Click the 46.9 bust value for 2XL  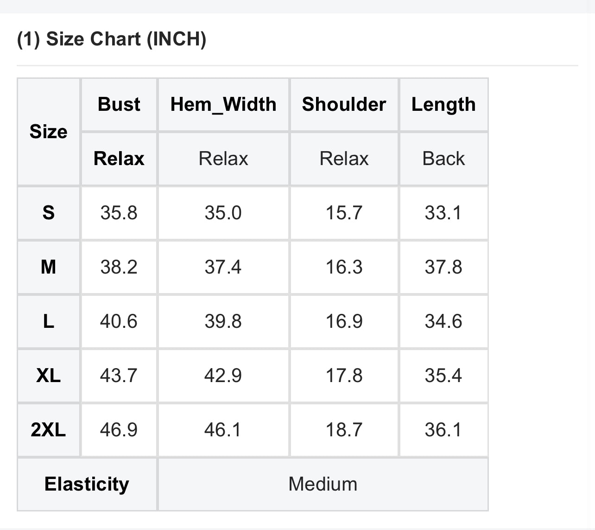119,430
